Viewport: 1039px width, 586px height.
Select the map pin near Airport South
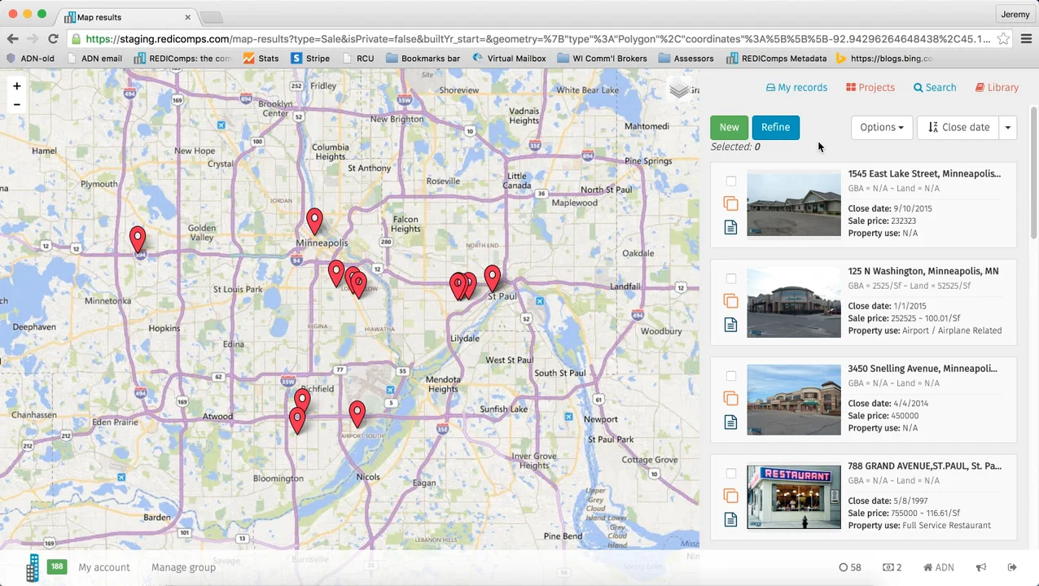357,413
